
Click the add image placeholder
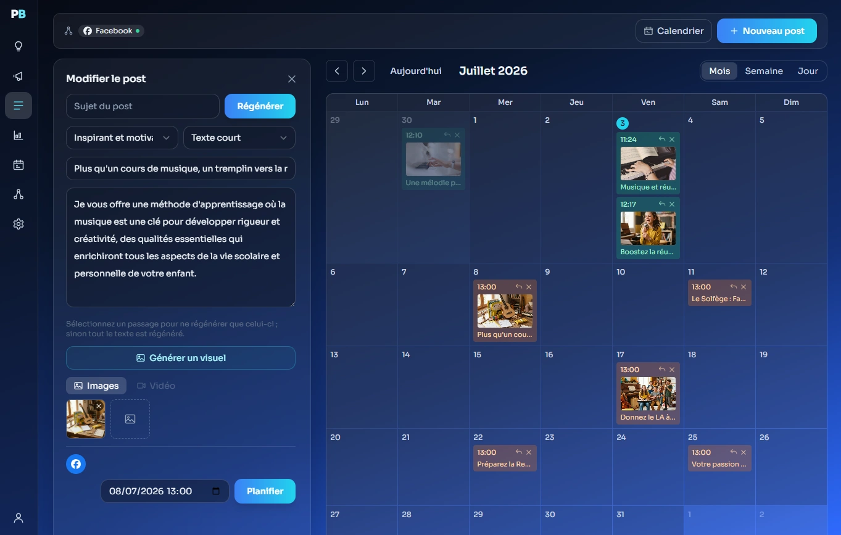tap(130, 419)
